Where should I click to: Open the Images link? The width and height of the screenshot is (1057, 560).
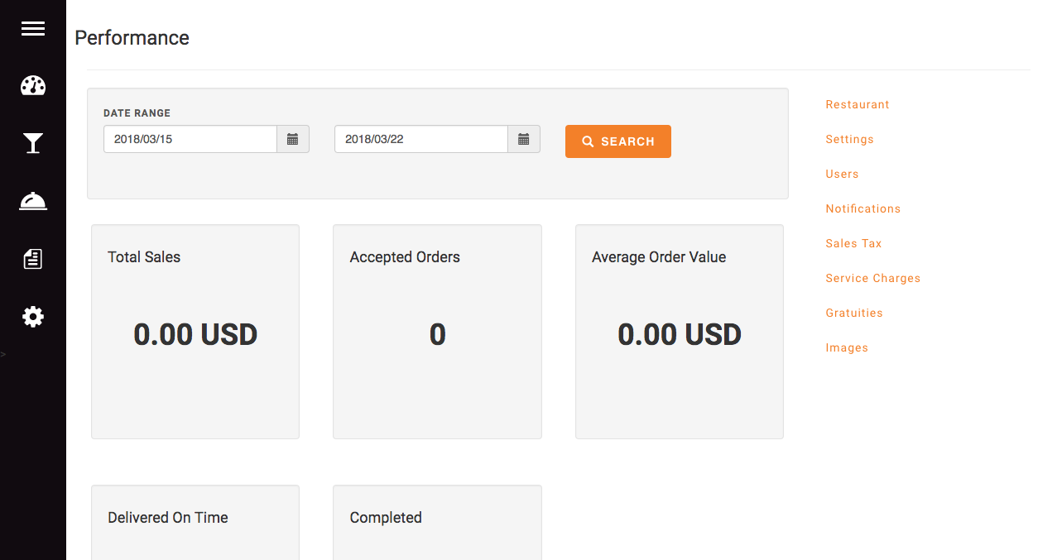[x=847, y=348]
